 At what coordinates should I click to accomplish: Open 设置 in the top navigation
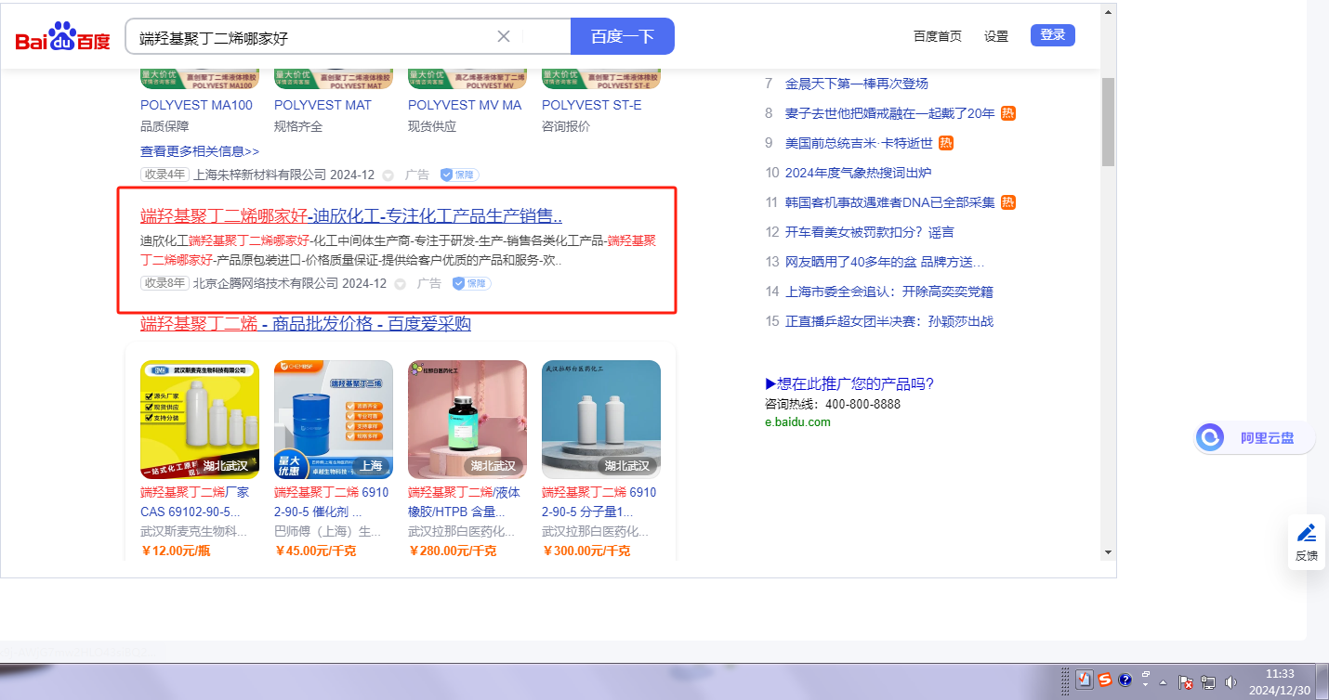pyautogui.click(x=996, y=36)
